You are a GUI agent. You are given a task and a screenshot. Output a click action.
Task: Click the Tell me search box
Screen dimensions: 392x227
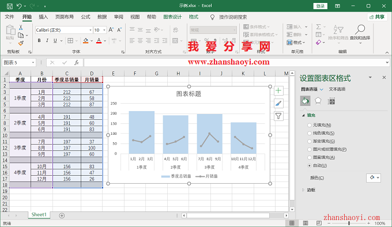pyautogui.click(x=233, y=17)
